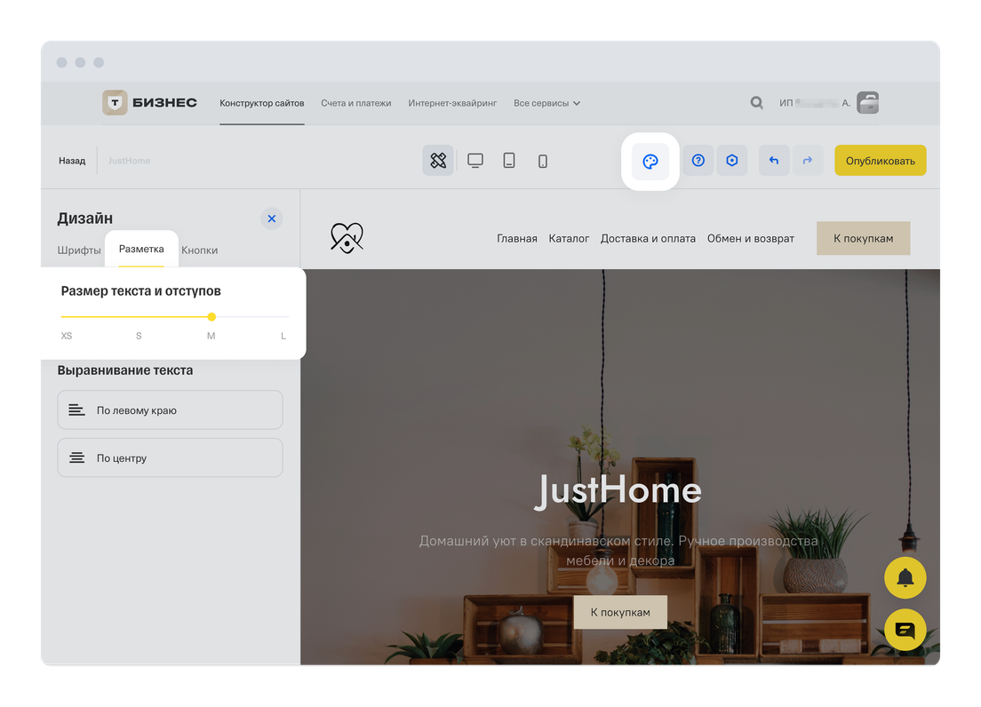Choose По центру alignment
Image resolution: width=981 pixels, height=707 pixels.
pyautogui.click(x=171, y=457)
